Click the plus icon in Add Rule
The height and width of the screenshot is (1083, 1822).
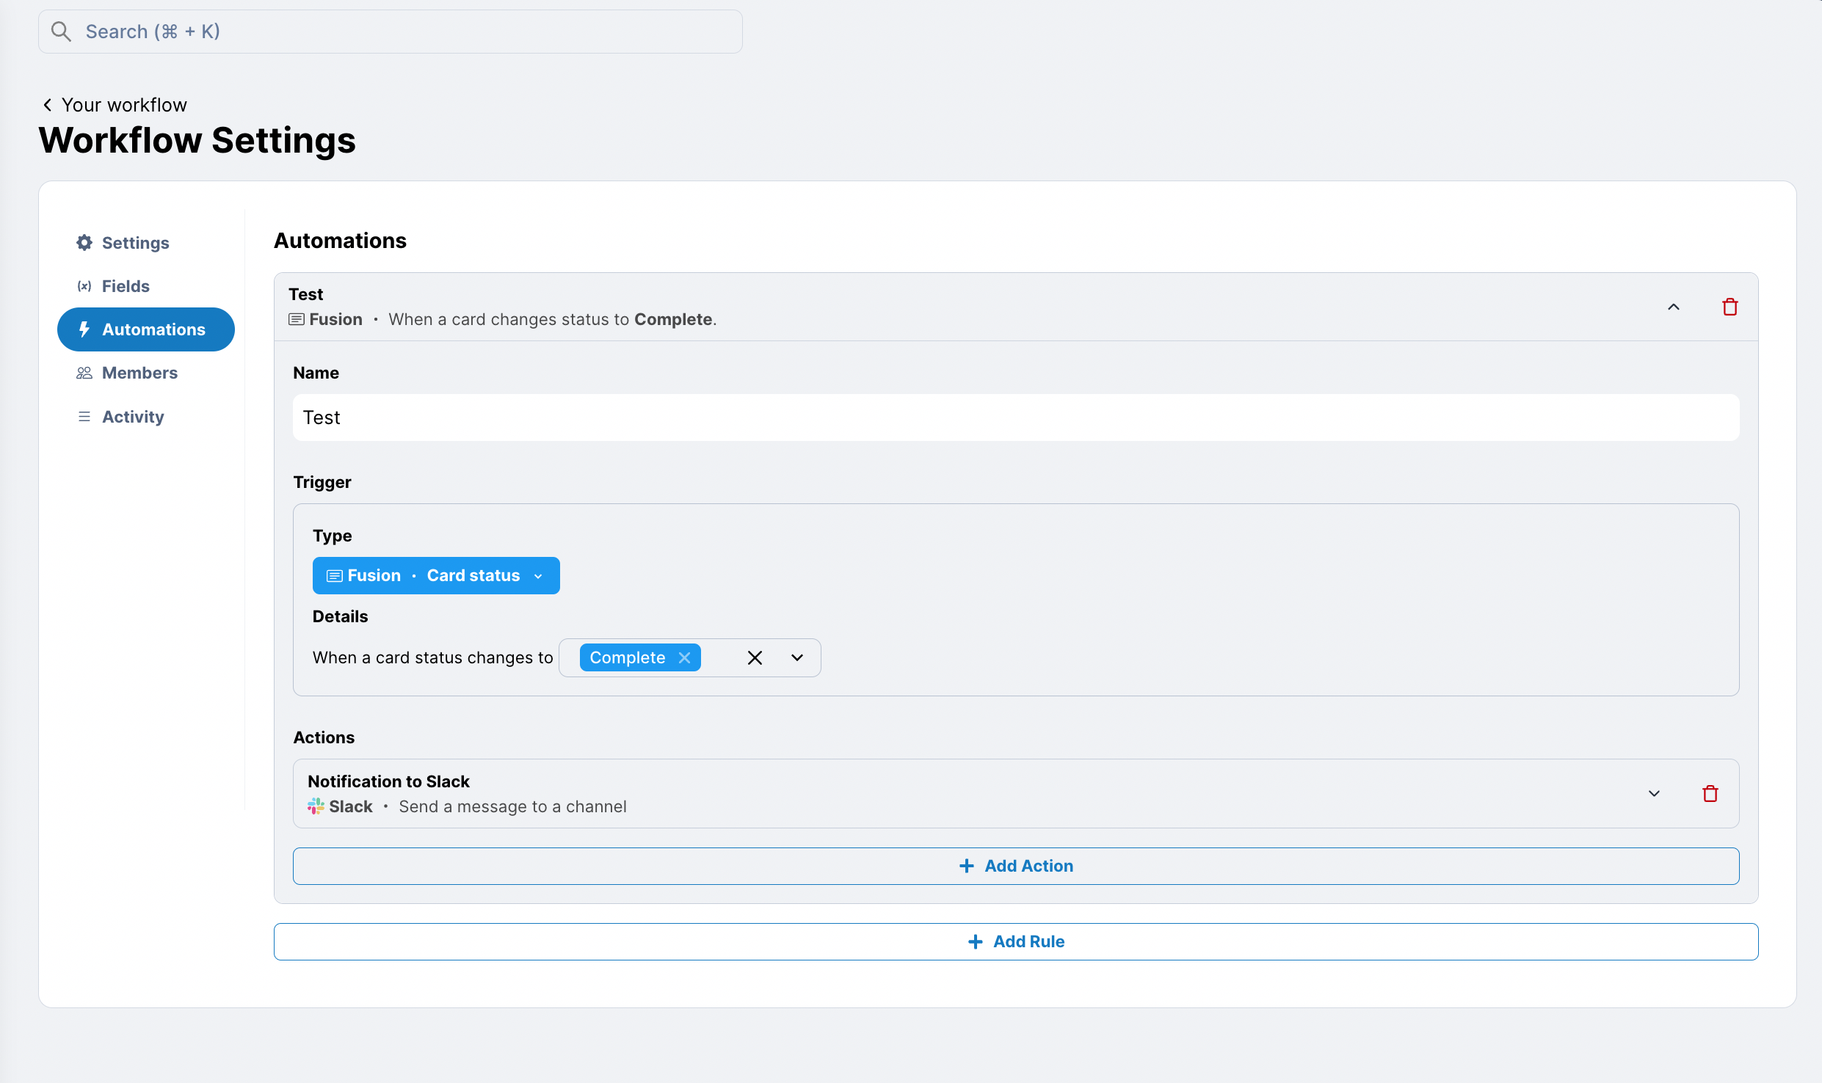[976, 941]
